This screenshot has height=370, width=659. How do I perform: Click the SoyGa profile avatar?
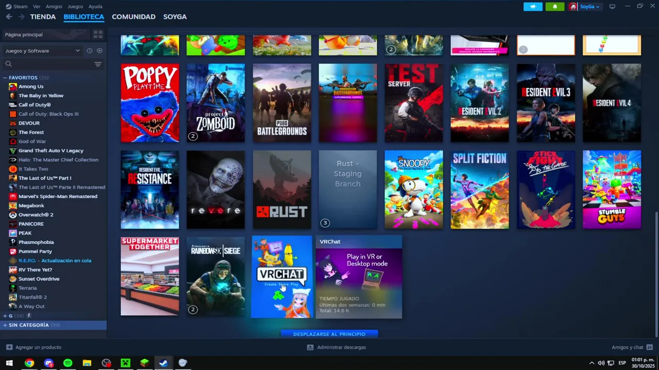[x=573, y=7]
